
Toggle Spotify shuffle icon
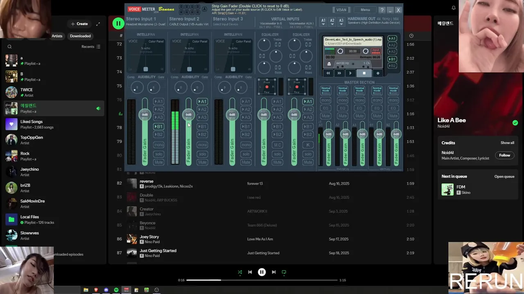(x=240, y=272)
